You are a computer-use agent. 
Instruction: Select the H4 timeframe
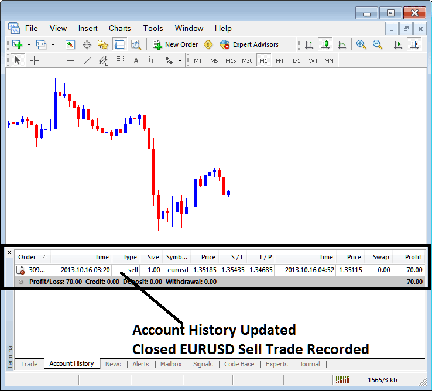click(x=280, y=60)
